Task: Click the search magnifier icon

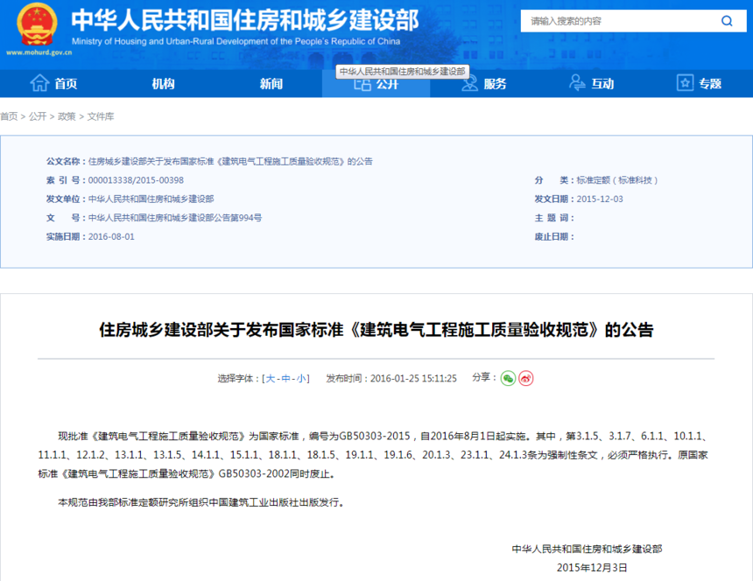Action: (x=727, y=21)
